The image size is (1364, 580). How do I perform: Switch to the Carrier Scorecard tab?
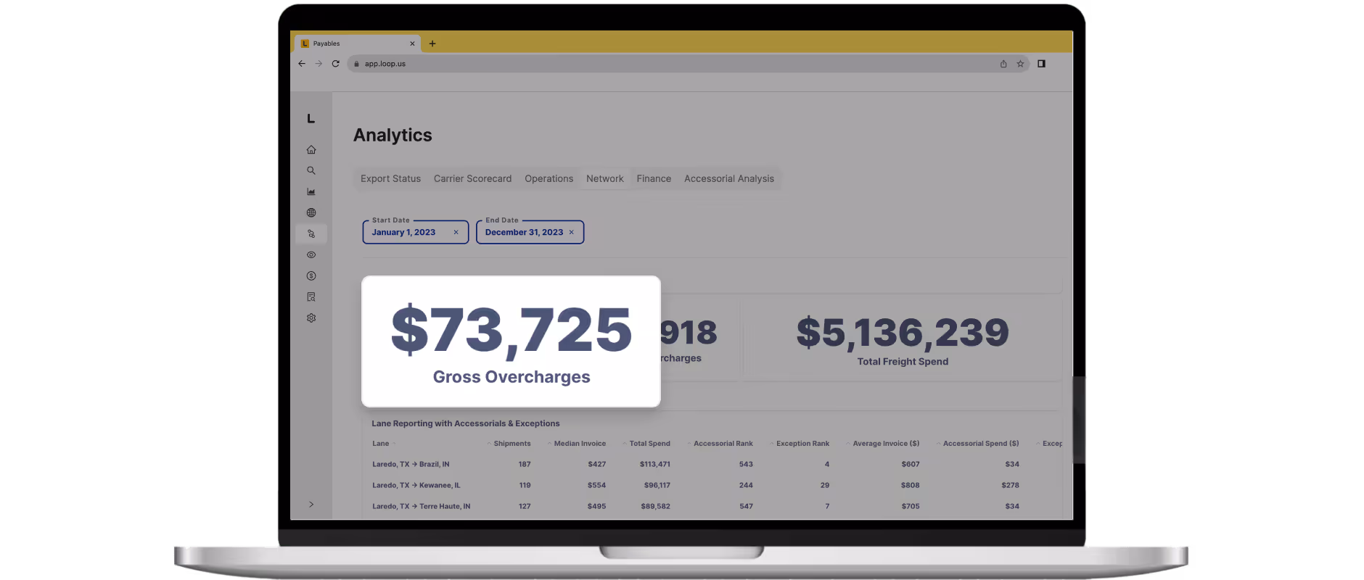point(472,179)
